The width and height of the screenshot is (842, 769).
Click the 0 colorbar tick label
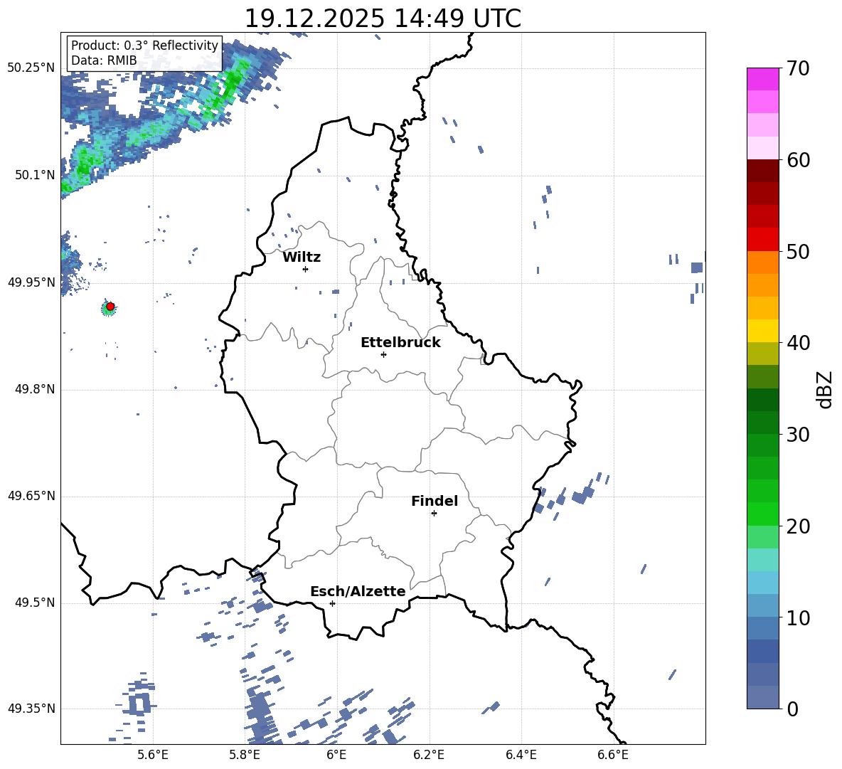point(792,709)
